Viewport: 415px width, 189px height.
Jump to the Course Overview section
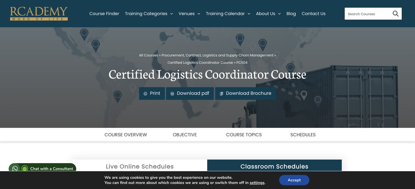[x=126, y=135]
